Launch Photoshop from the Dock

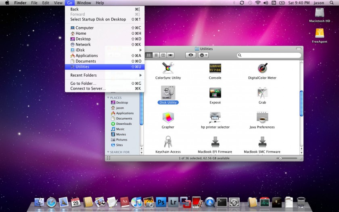[x=161, y=202]
